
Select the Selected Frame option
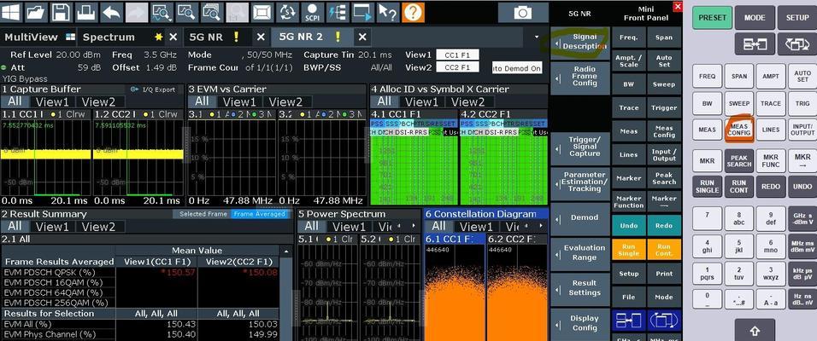tap(203, 214)
